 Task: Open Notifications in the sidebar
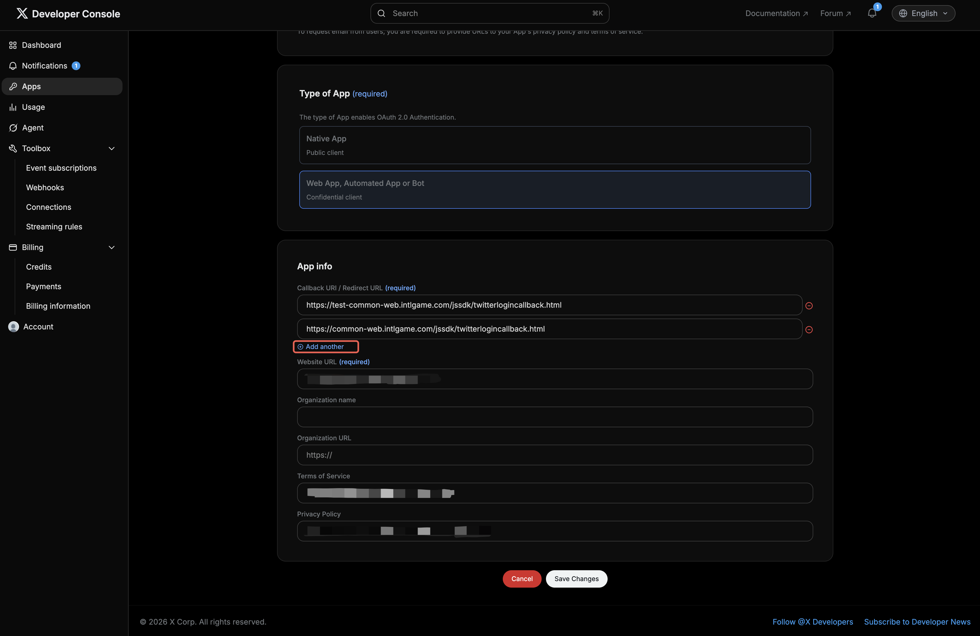tap(62, 66)
